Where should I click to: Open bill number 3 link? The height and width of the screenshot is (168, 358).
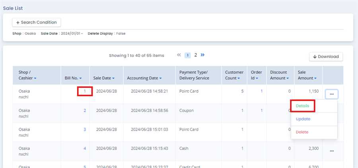click(85, 129)
